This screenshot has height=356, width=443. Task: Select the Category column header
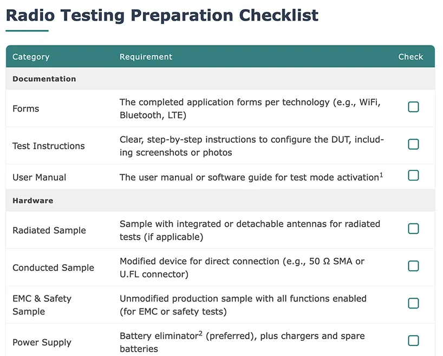pos(31,57)
